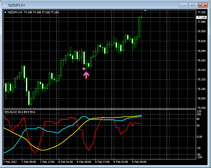Close the NZDJPY,H1 chart window
This screenshot has width=211, height=168.
click(x=203, y=5)
